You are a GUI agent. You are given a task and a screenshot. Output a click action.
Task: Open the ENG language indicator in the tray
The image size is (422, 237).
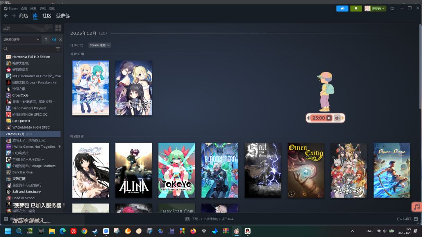[x=369, y=231]
